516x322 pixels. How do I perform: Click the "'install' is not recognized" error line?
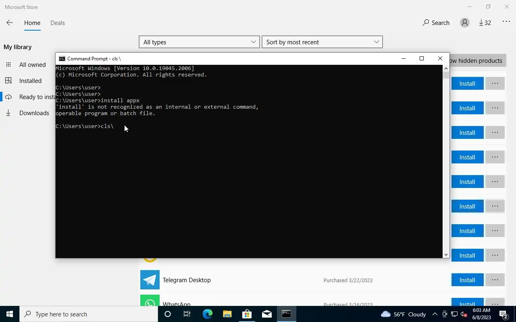157,107
